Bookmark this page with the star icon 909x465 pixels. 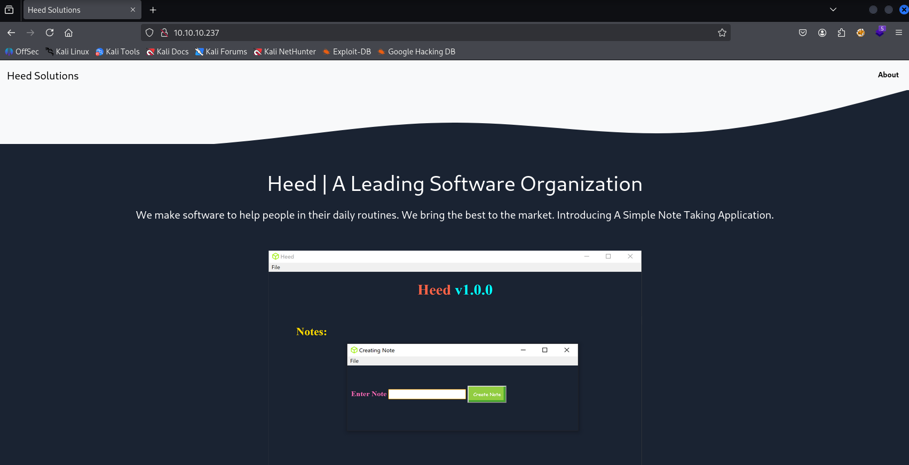pyautogui.click(x=722, y=33)
